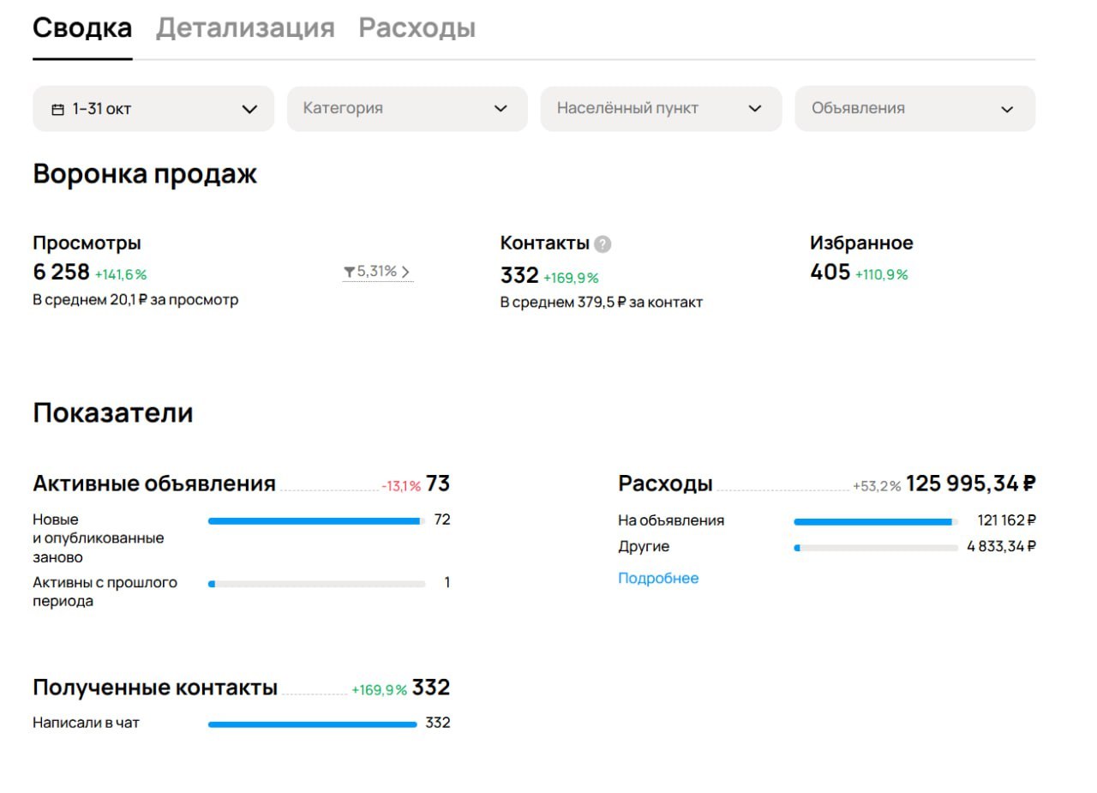The height and width of the screenshot is (793, 1097).
Task: Expand the Категория filter dropdown
Action: [407, 109]
